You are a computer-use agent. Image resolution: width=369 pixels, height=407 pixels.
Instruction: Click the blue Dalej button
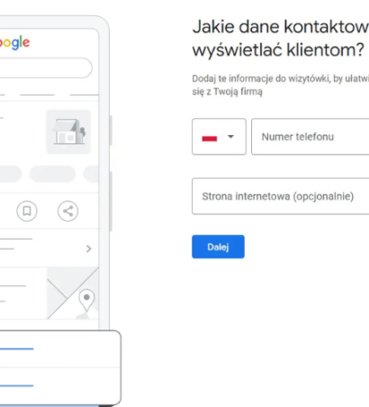[x=218, y=247]
